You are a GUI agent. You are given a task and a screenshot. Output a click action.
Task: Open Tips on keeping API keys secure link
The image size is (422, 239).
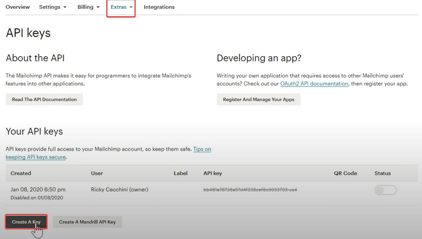202,149
